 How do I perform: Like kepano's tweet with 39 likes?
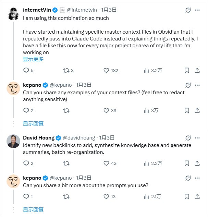107,110
